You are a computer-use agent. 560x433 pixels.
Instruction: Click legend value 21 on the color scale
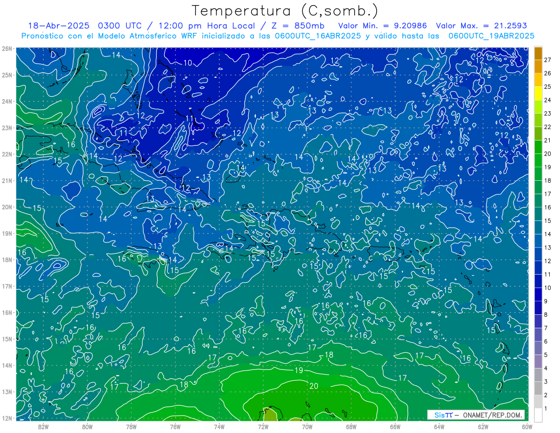pos(548,141)
